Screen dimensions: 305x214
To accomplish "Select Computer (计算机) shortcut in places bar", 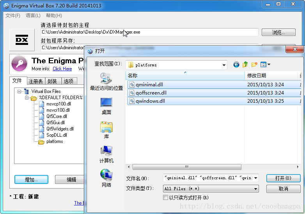I will coord(106,154).
